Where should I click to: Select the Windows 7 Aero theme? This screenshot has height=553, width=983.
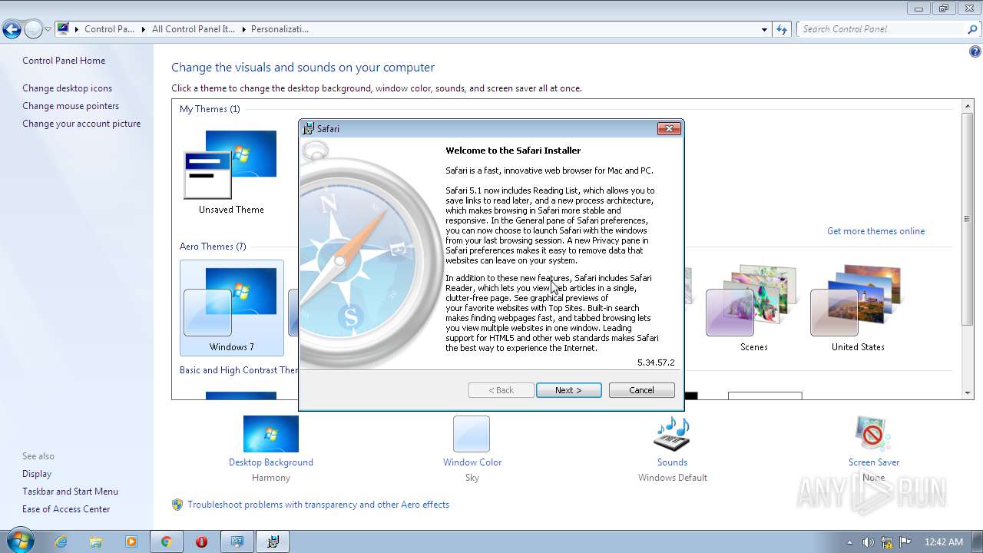pyautogui.click(x=232, y=308)
